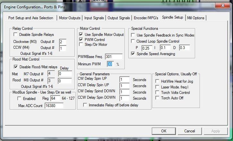The image size is (233, 141).
Task: Enable Closed Loop Spindle Control
Action: pos(133,41)
